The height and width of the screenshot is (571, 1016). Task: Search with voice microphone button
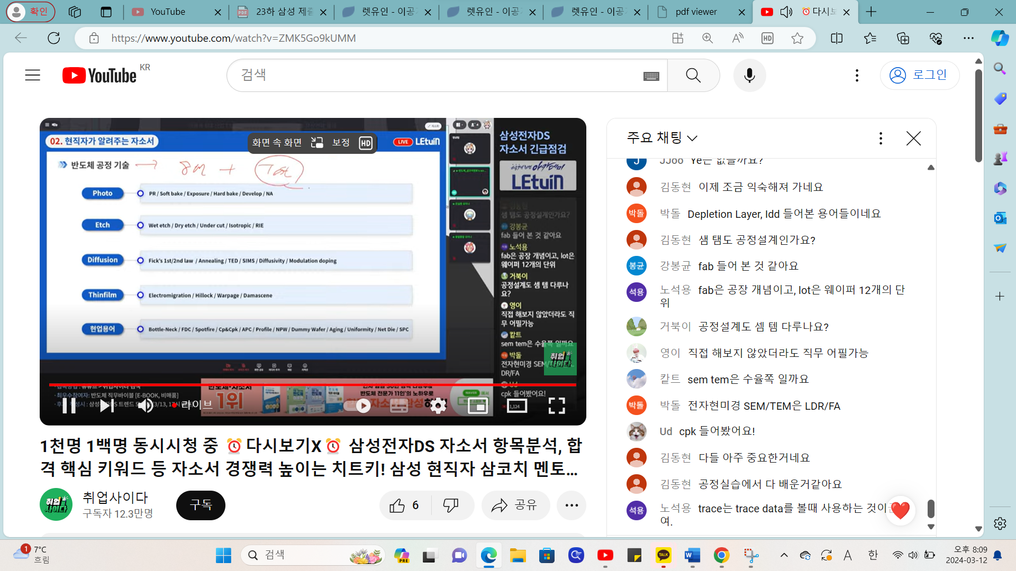click(749, 75)
